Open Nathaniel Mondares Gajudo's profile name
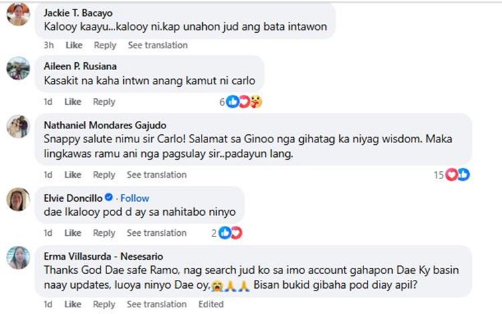 click(105, 125)
